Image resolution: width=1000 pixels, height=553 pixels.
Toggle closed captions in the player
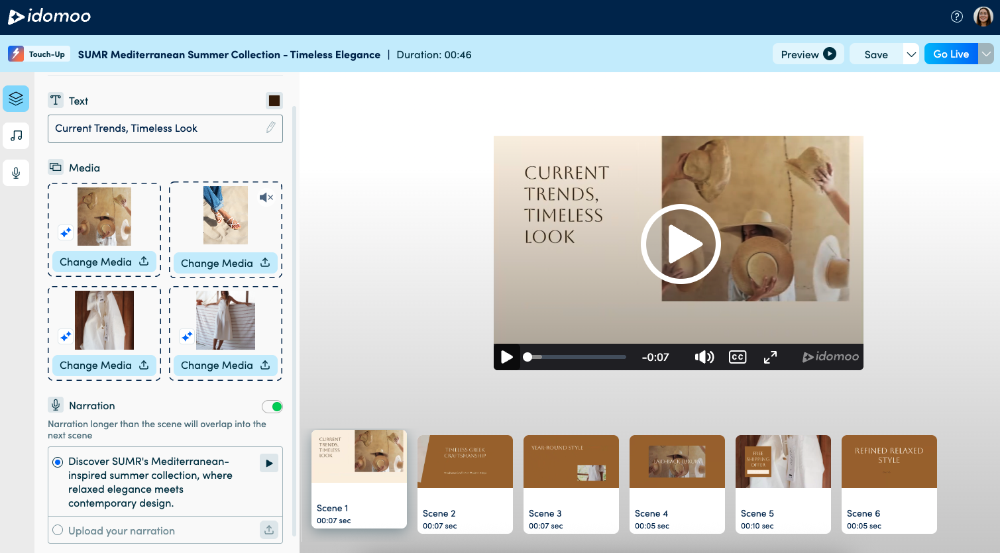pos(738,357)
